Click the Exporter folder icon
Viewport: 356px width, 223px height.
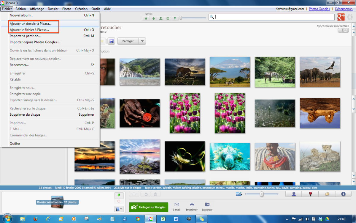[x=207, y=205]
